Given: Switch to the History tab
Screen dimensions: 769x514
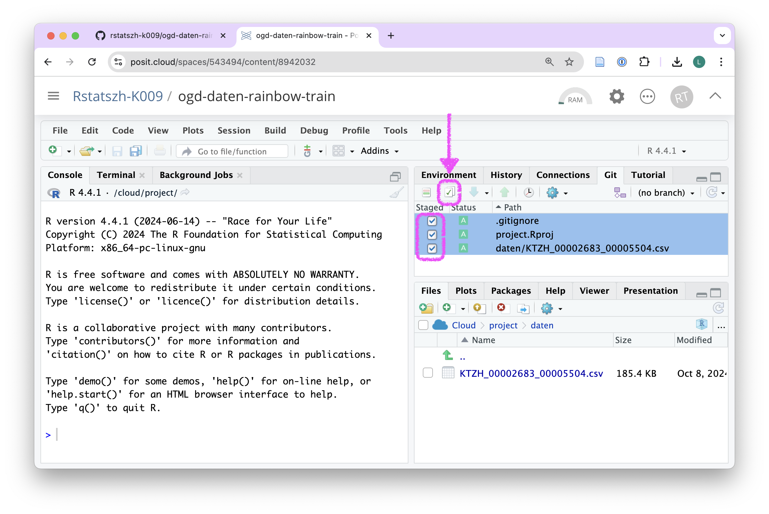Looking at the screenshot, I should tap(506, 175).
